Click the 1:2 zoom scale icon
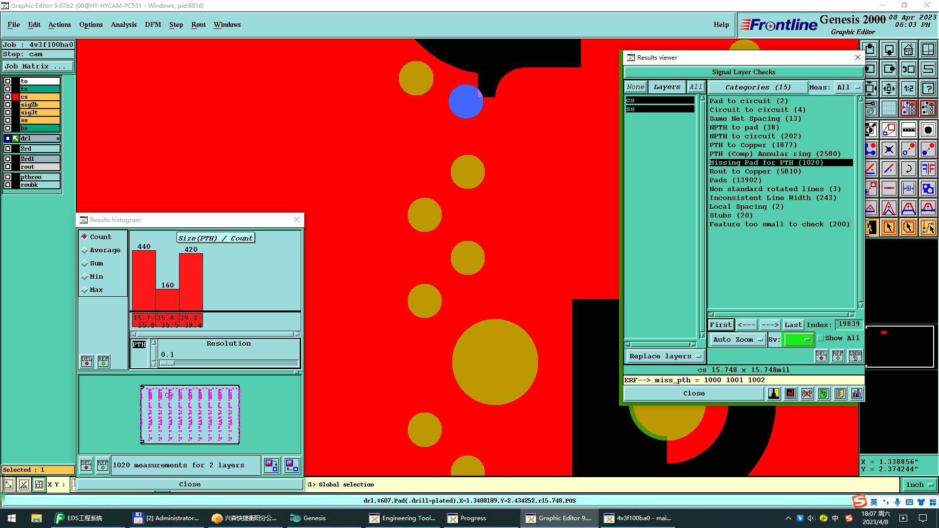Image resolution: width=939 pixels, height=528 pixels. 908,89
